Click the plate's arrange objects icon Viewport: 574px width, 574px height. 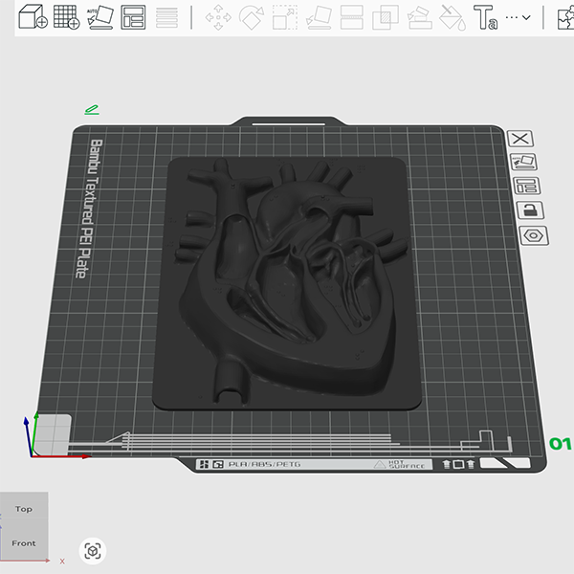click(524, 186)
